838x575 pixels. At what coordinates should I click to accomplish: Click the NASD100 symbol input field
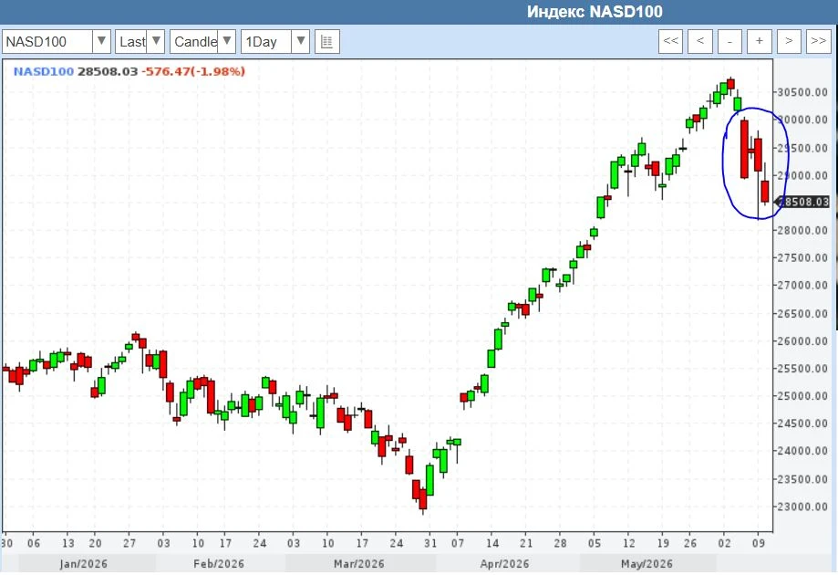click(x=47, y=41)
